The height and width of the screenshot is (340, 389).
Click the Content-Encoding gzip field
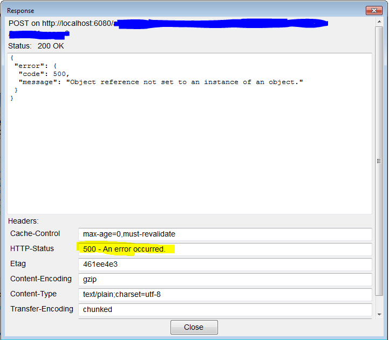[225, 279]
